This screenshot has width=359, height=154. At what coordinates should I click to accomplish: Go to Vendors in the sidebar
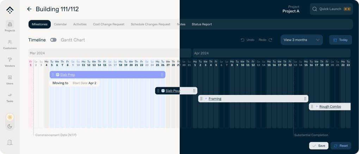click(10, 62)
